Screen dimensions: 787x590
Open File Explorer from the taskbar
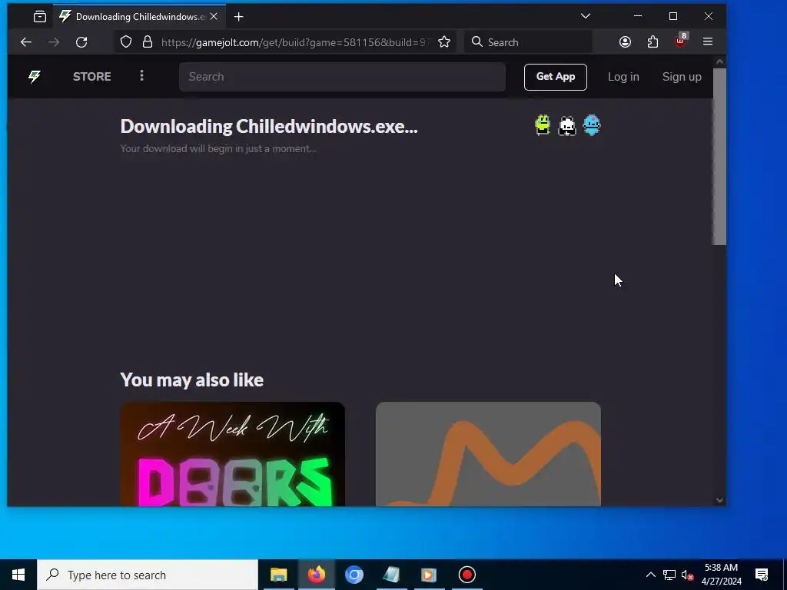pos(278,575)
